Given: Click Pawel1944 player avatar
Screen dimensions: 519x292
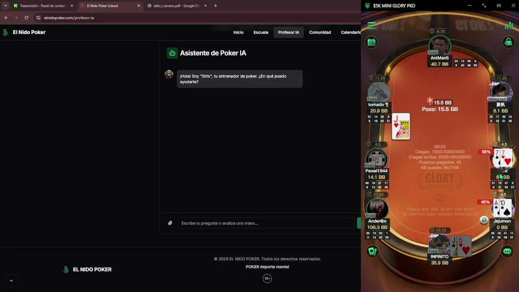Looking at the screenshot, I should pyautogui.click(x=377, y=159).
